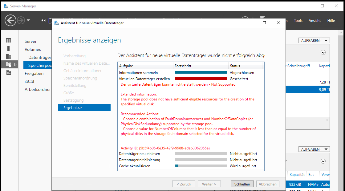Select the Ergebnisse wizard step

pyautogui.click(x=84, y=108)
